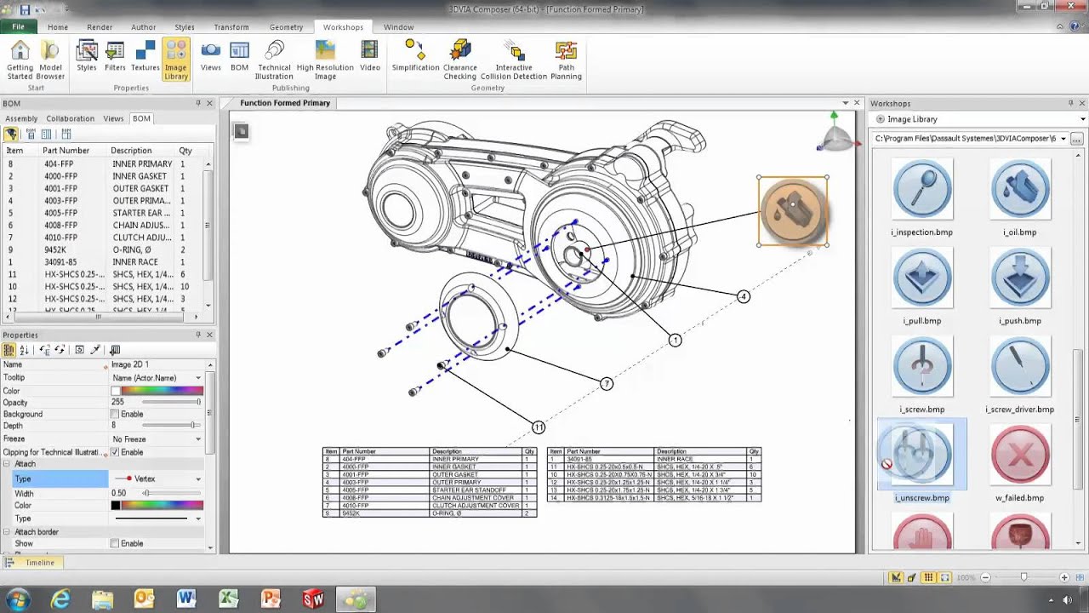Open the Technical Illustration workshop

274,60
